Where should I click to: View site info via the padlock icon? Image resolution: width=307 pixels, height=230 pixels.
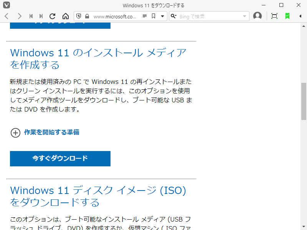(x=87, y=16)
